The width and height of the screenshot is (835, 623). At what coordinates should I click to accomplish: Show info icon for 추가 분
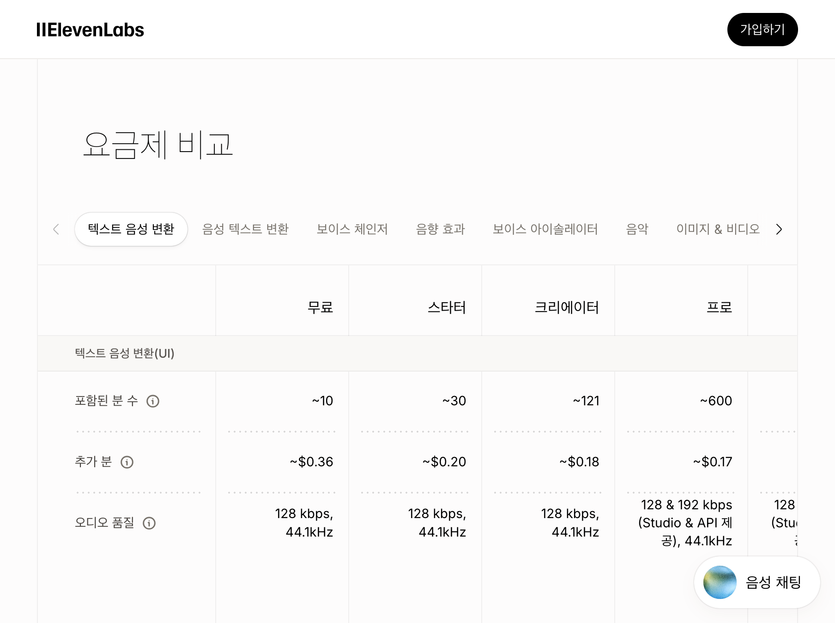pos(127,462)
